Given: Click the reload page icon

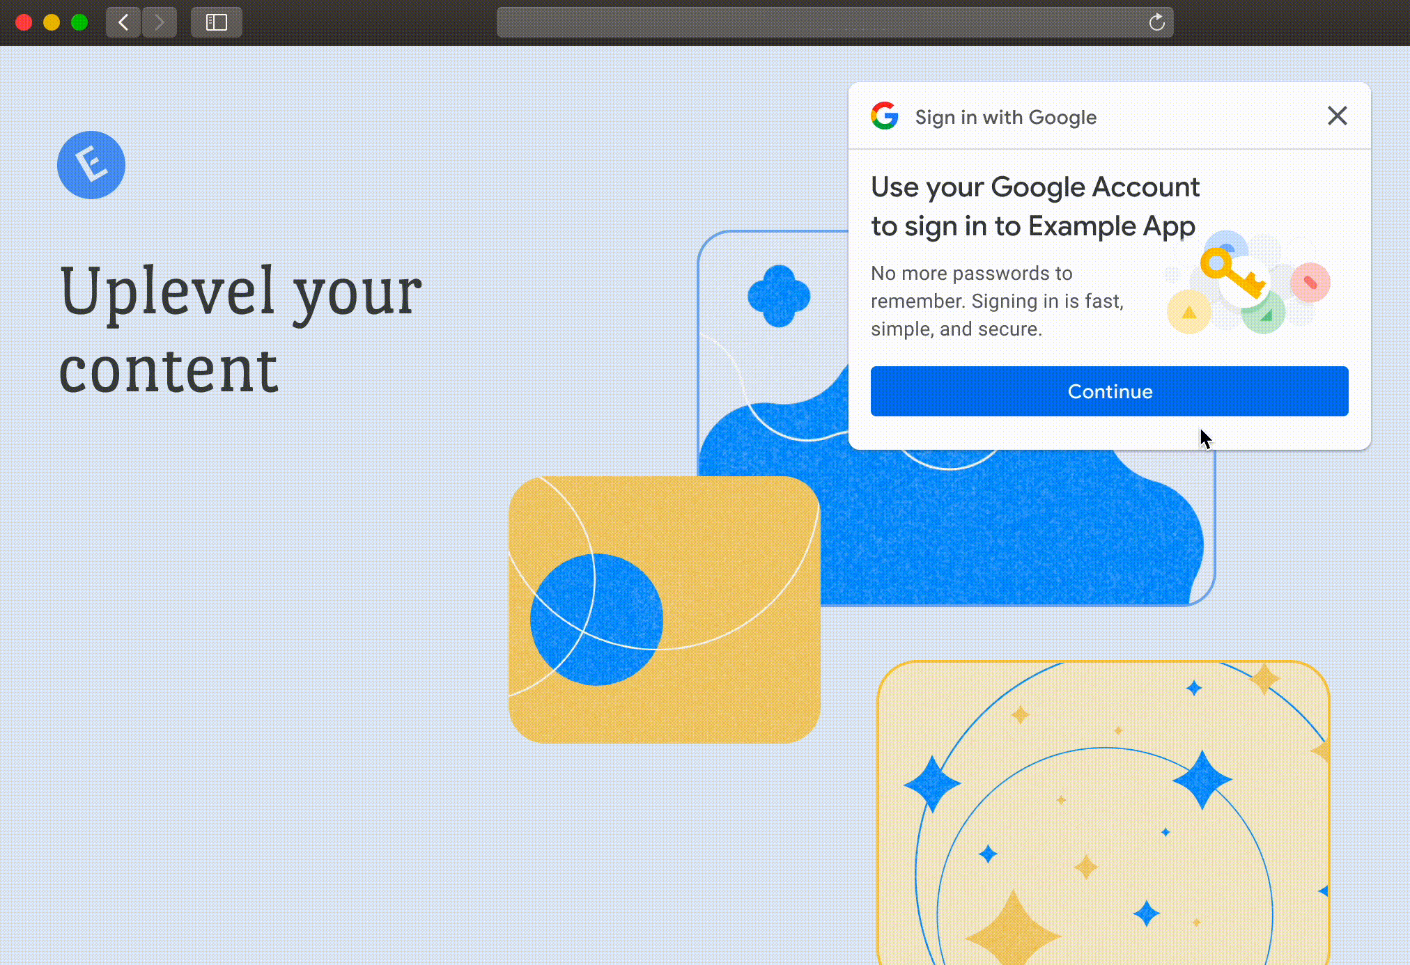Looking at the screenshot, I should 1156,22.
